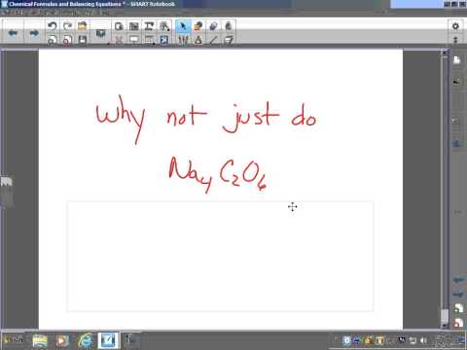Insert a table

(149, 40)
